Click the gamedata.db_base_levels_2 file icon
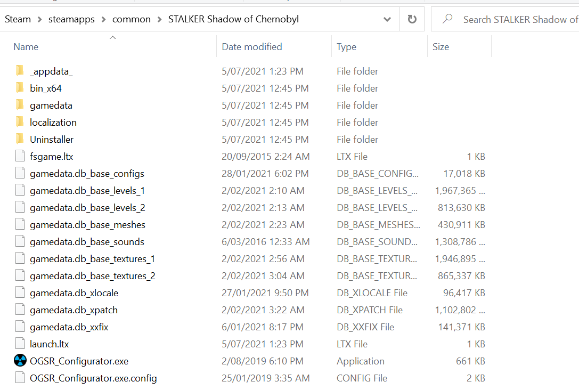The width and height of the screenshot is (579, 390). [x=20, y=207]
